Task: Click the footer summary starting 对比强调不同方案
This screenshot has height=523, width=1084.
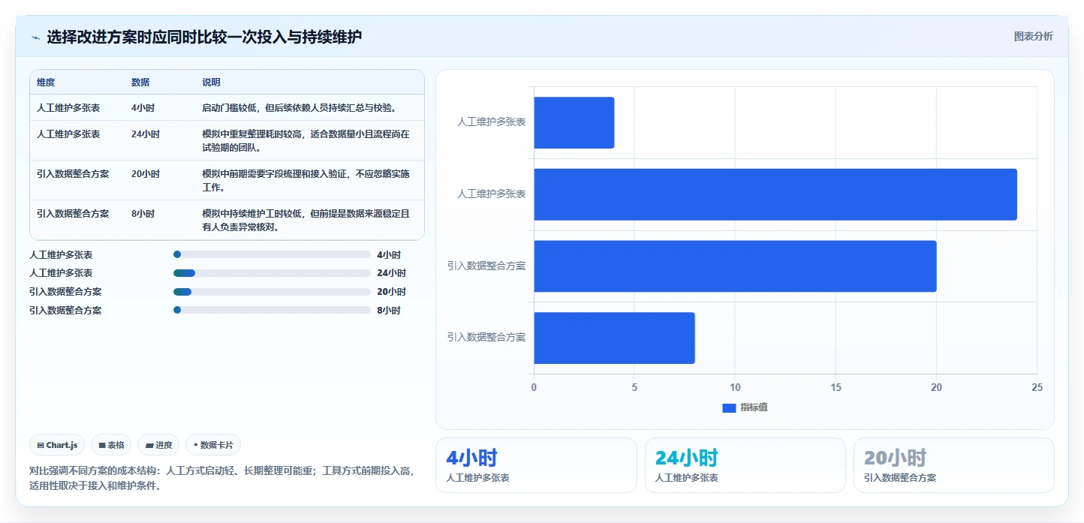Action: 222,478
